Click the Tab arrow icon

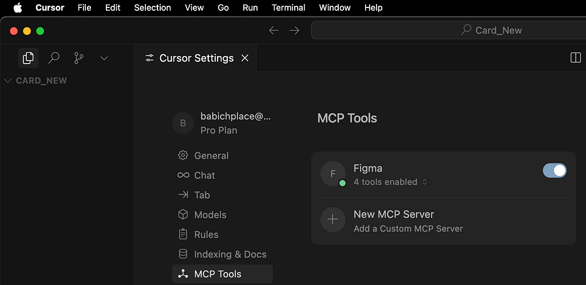pos(183,195)
